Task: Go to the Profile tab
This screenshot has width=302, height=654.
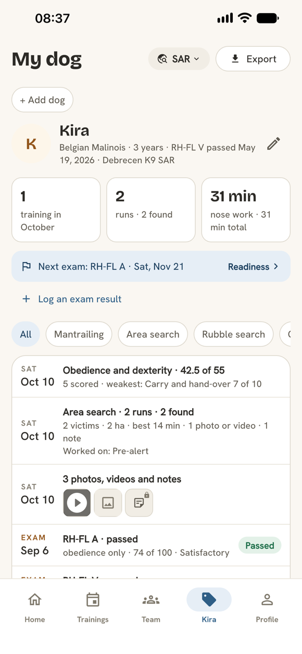Action: [x=267, y=607]
